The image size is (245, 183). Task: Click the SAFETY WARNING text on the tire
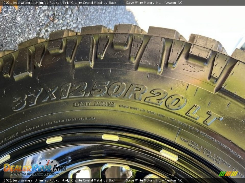click(94, 104)
